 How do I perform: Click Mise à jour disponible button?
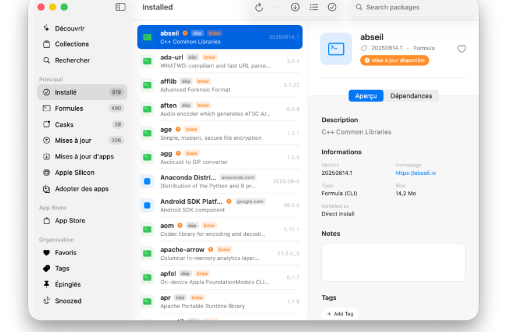click(395, 61)
